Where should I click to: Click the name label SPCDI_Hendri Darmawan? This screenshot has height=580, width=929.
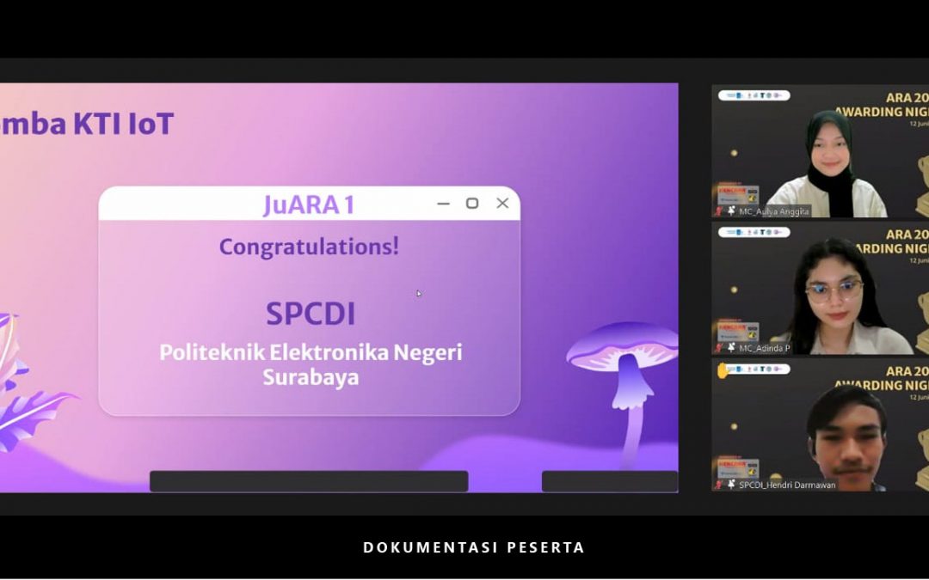[x=787, y=485]
